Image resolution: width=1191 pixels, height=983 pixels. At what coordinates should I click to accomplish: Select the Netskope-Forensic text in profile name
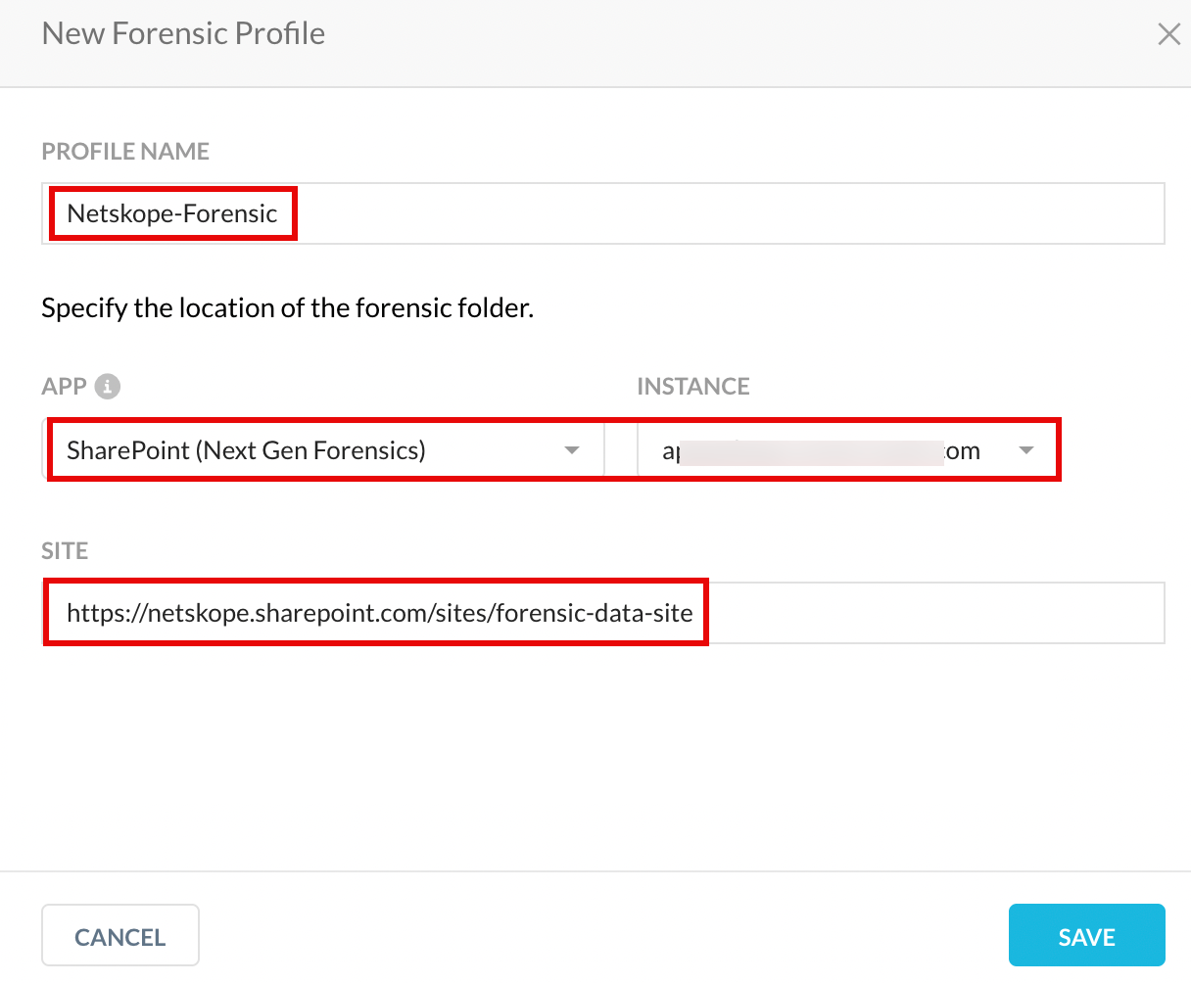tap(172, 213)
